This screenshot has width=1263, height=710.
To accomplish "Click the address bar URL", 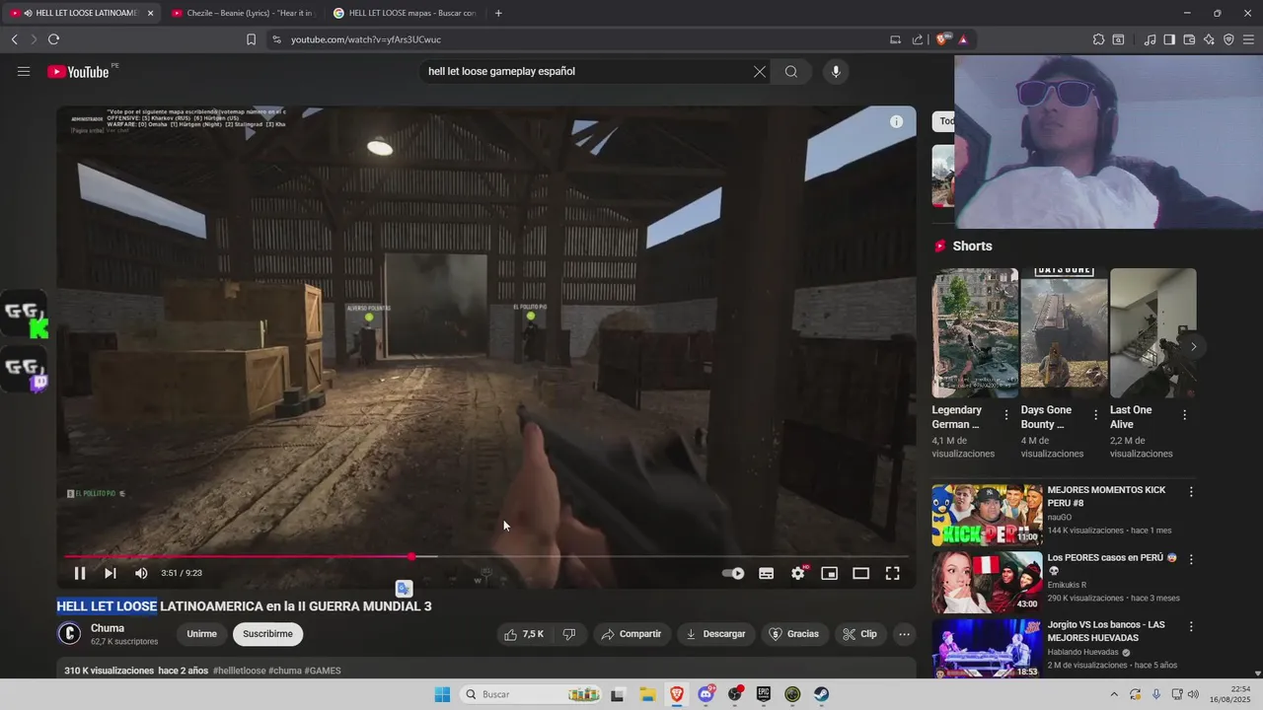I will (366, 39).
